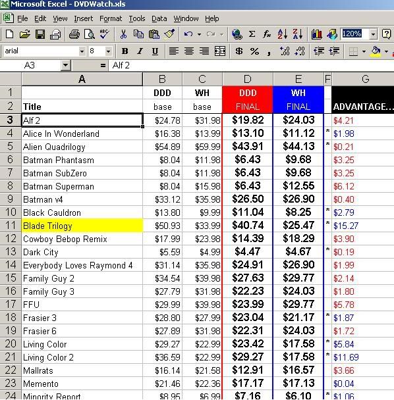Click the formula bar showing Alf 2

click(252, 66)
